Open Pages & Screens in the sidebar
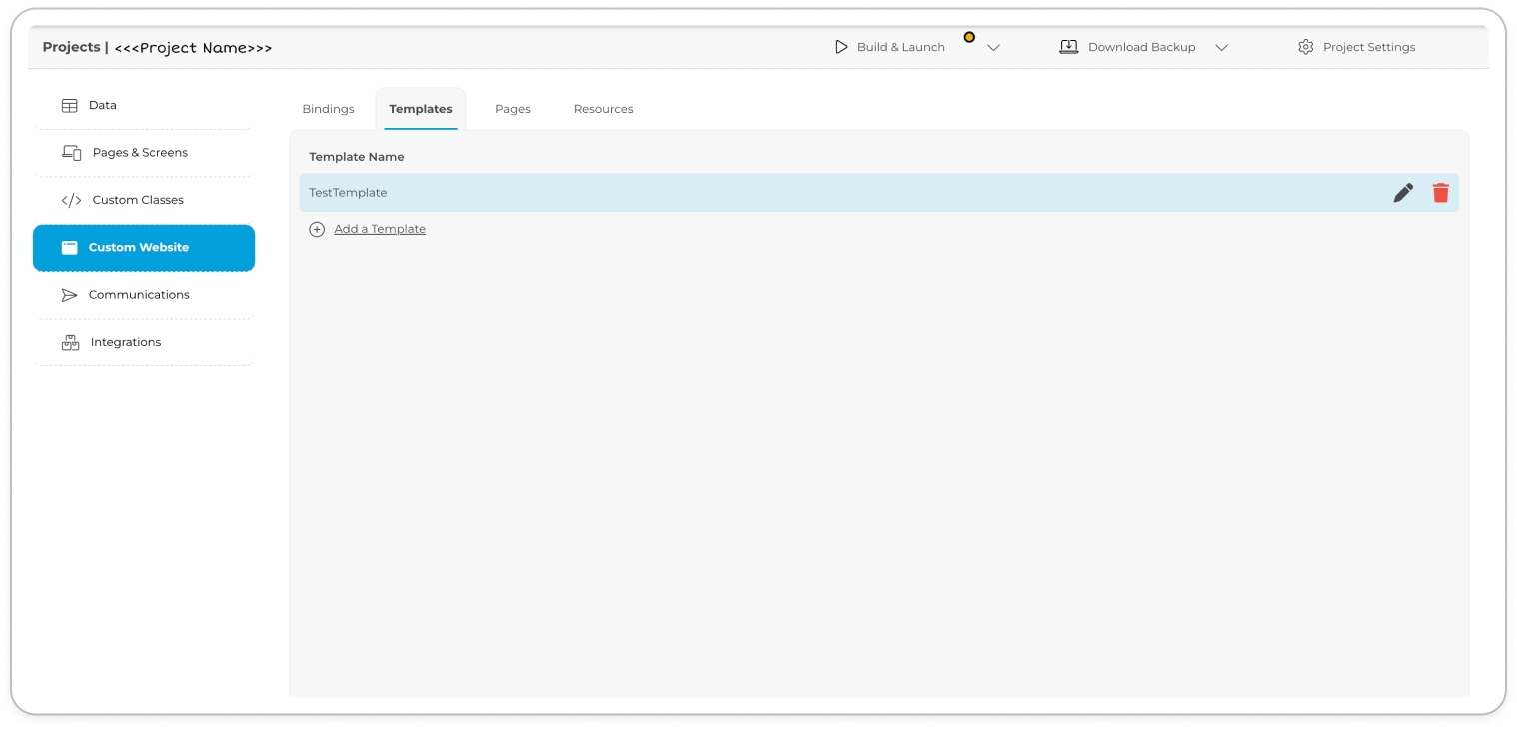The width and height of the screenshot is (1517, 729). point(140,153)
